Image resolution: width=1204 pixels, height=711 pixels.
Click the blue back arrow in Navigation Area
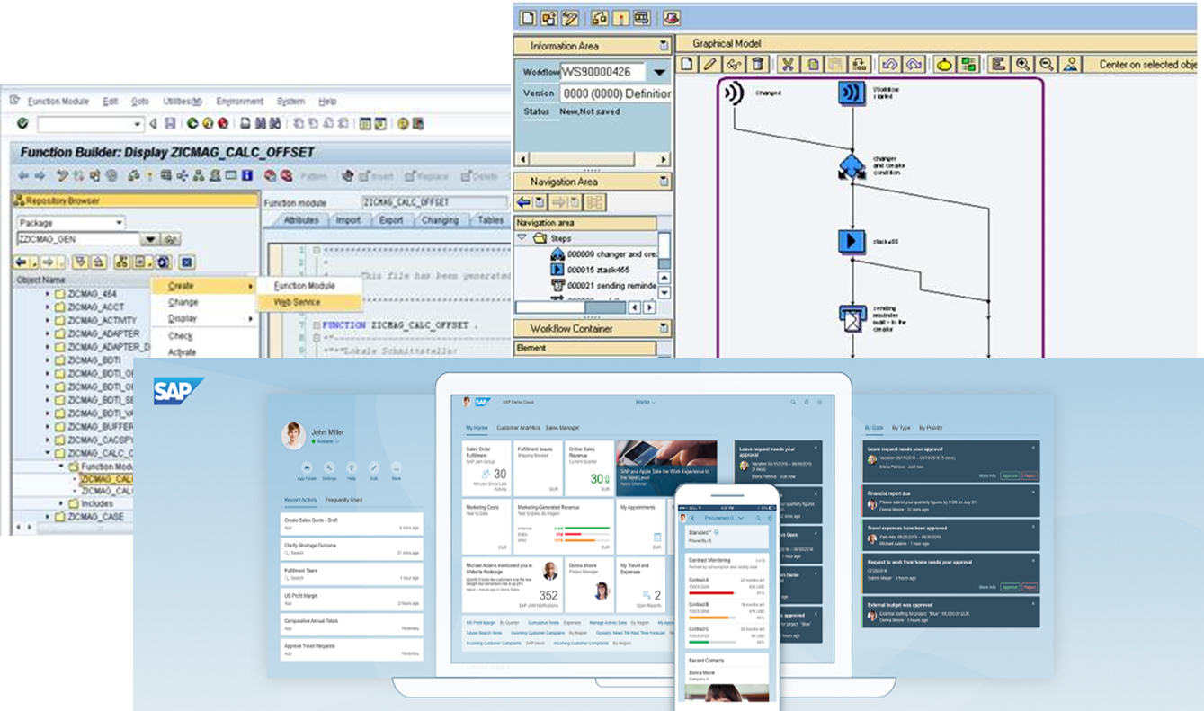(x=523, y=202)
